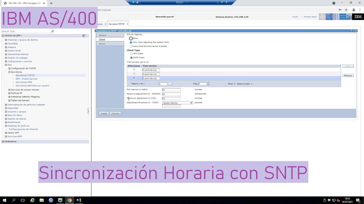Open the General properties tab
This screenshot has width=364, height=204.
coord(110,35)
